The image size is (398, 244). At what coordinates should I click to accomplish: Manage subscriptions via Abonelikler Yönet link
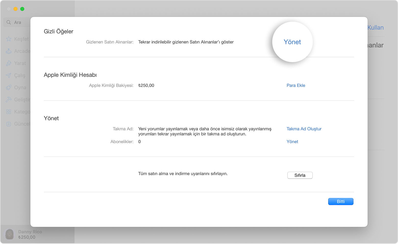tap(292, 142)
